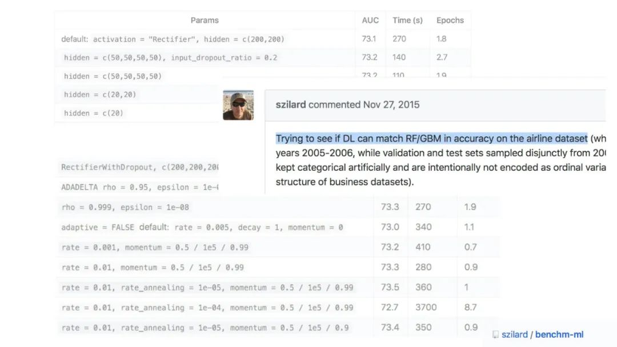Open the benchm-ml repository link

(x=559, y=334)
